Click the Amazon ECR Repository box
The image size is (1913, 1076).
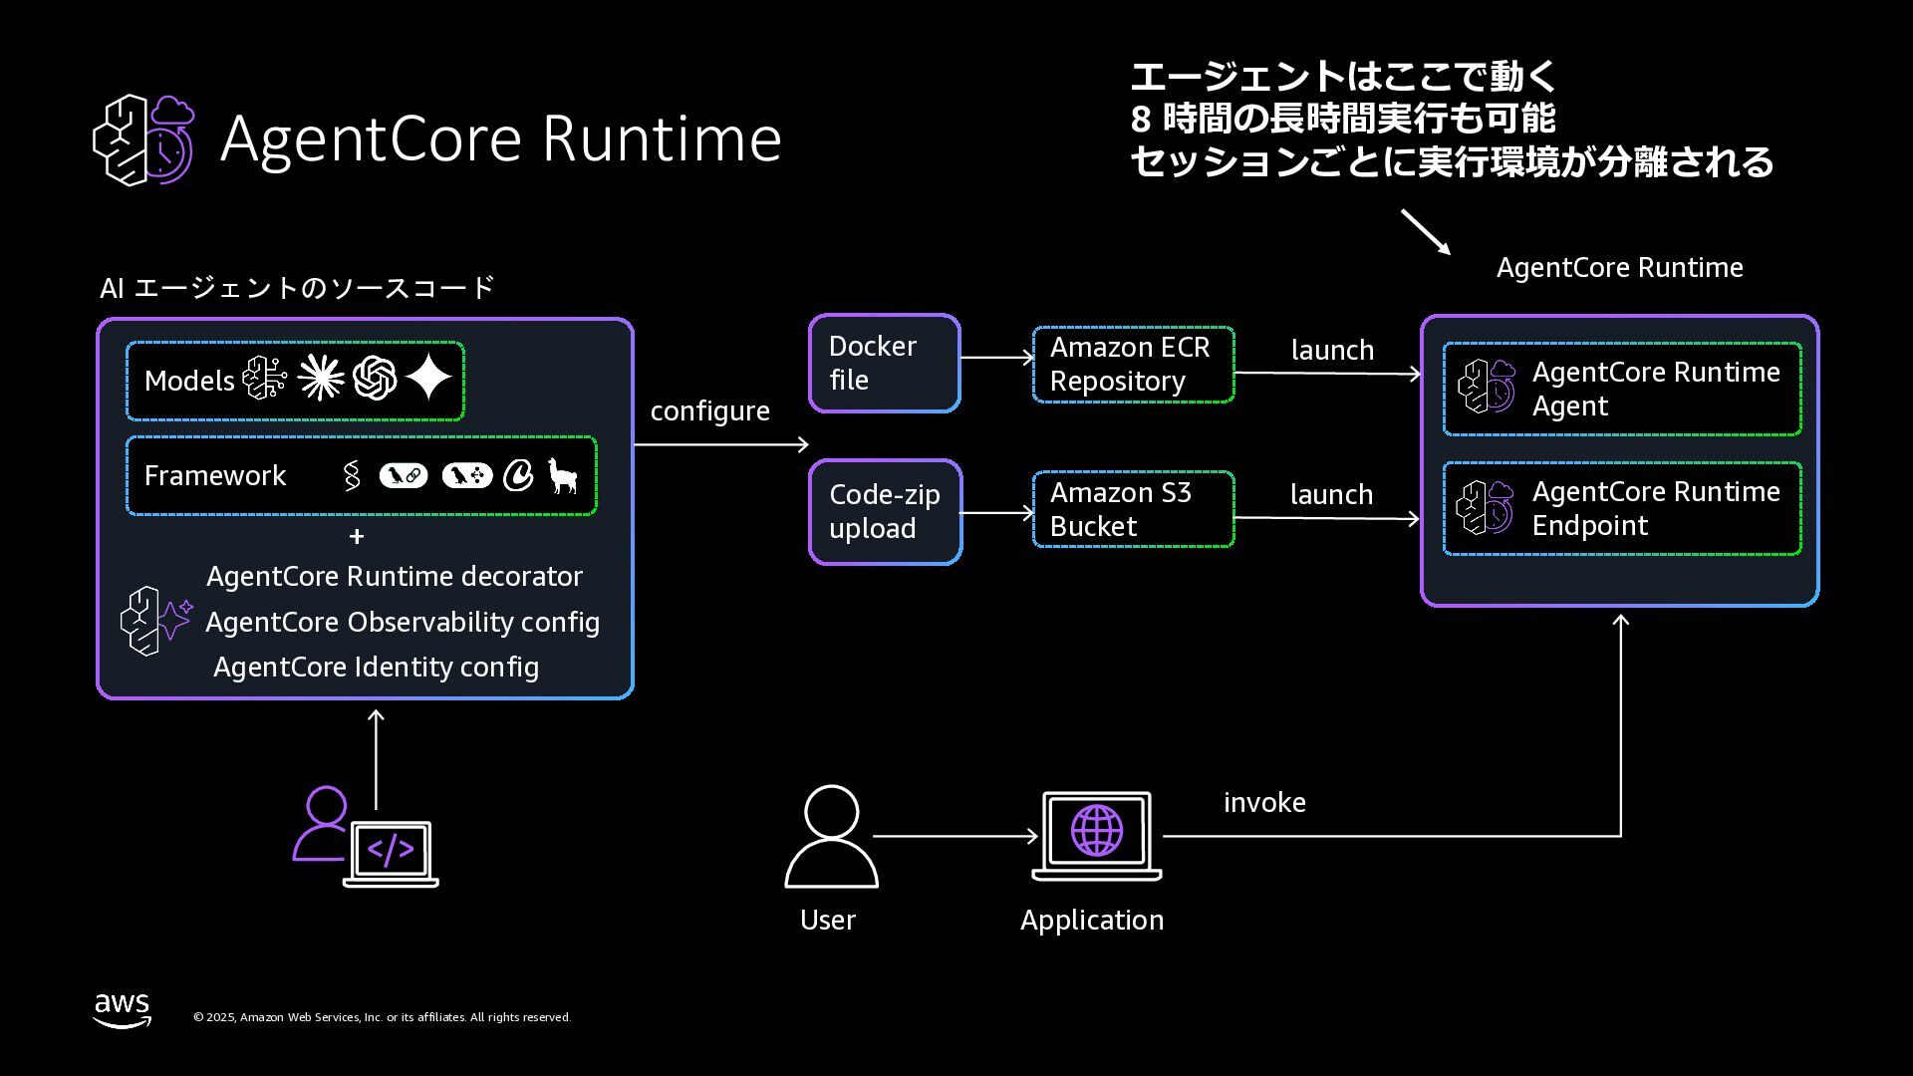coord(1133,365)
